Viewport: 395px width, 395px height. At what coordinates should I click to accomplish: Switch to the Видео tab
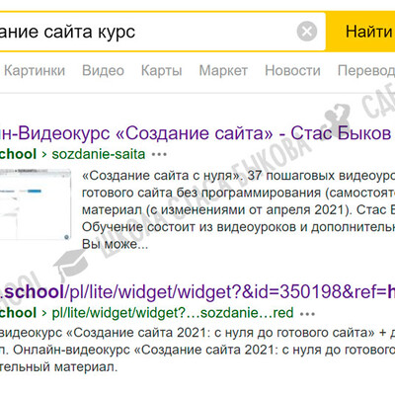103,70
